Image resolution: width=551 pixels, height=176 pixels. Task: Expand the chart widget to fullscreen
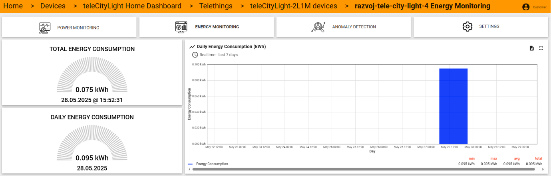(x=541, y=48)
